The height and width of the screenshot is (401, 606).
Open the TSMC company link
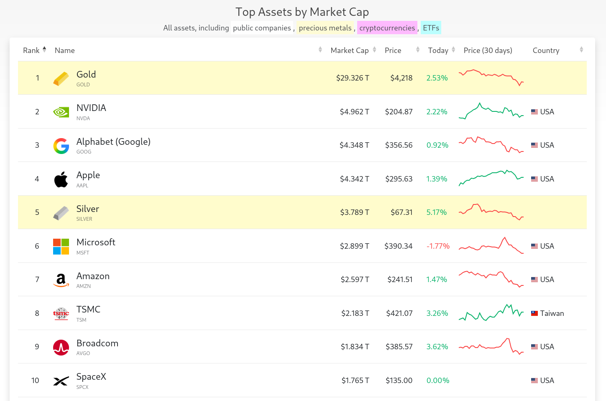(x=88, y=310)
